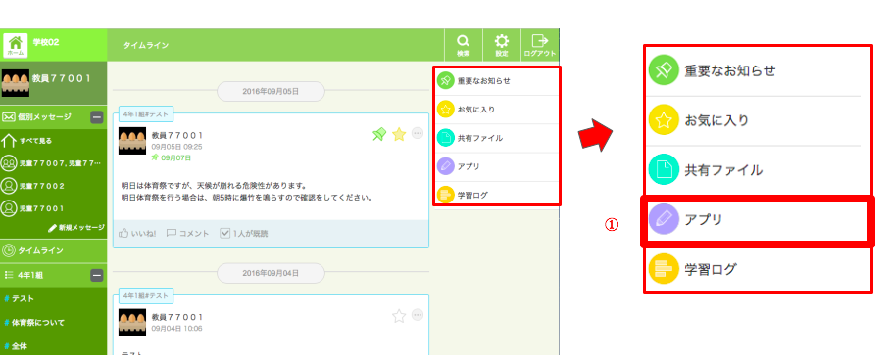Open message thread with 児童77002
This screenshot has height=358, width=889.
coord(33,186)
